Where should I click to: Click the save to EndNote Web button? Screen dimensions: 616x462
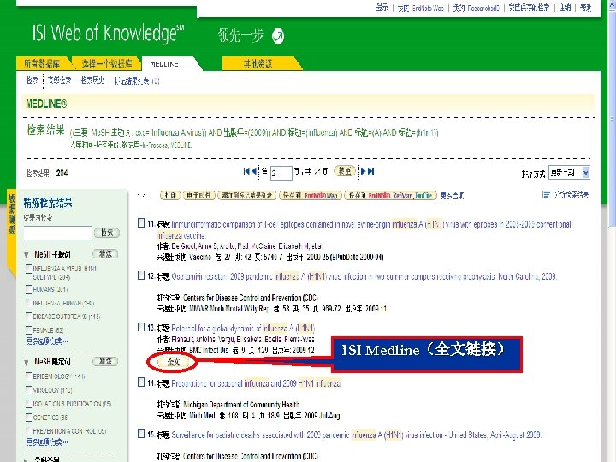click(311, 195)
